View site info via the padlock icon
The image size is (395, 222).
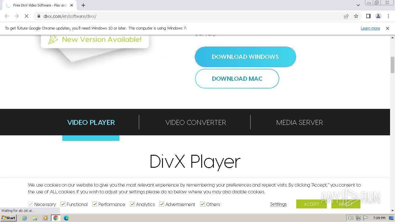coord(39,16)
